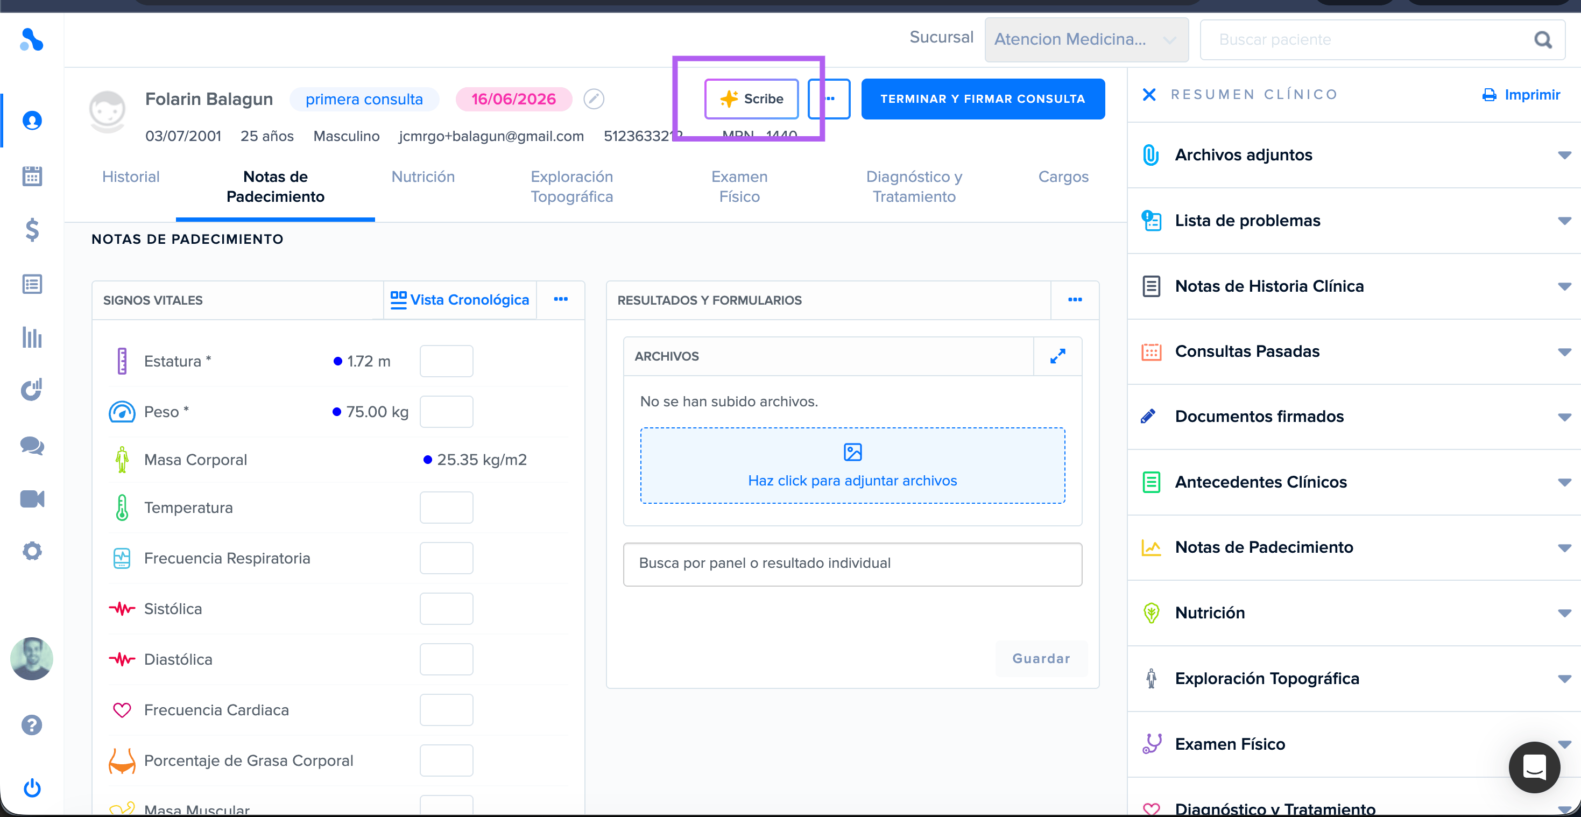The height and width of the screenshot is (817, 1581).
Task: Click the Estatura input box
Action: (446, 361)
